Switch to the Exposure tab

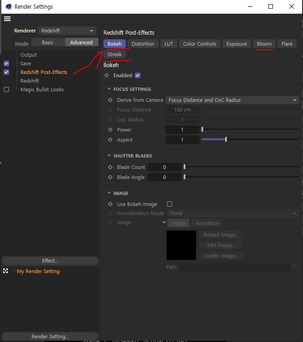click(x=236, y=44)
